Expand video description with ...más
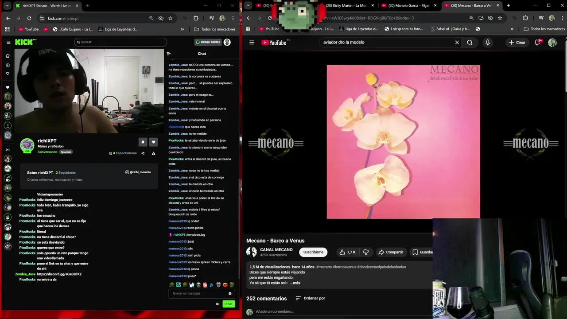The width and height of the screenshot is (567, 319). pos(295,283)
